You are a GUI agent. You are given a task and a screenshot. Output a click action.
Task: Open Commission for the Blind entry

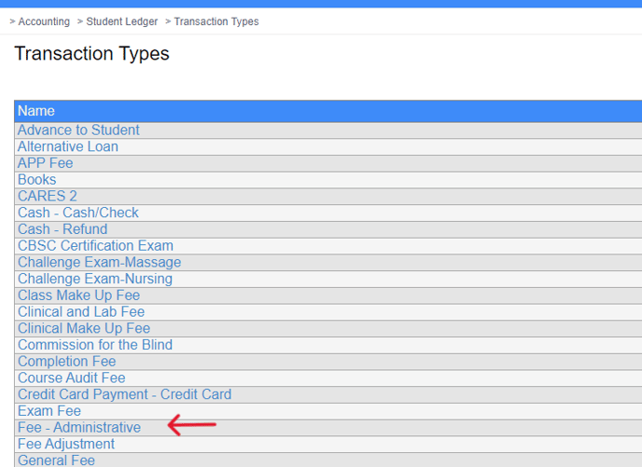point(95,345)
